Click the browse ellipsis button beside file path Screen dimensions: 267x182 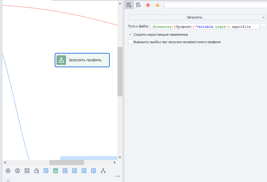coord(263,26)
